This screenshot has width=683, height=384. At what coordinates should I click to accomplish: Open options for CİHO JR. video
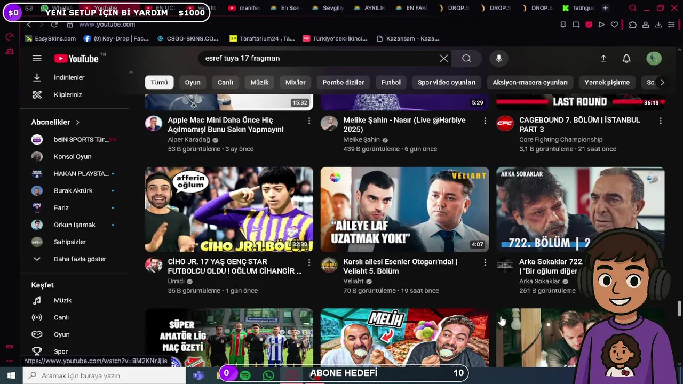tap(309, 262)
